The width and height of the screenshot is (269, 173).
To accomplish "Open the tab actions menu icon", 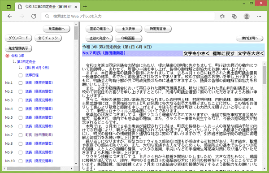I will 9,7.
